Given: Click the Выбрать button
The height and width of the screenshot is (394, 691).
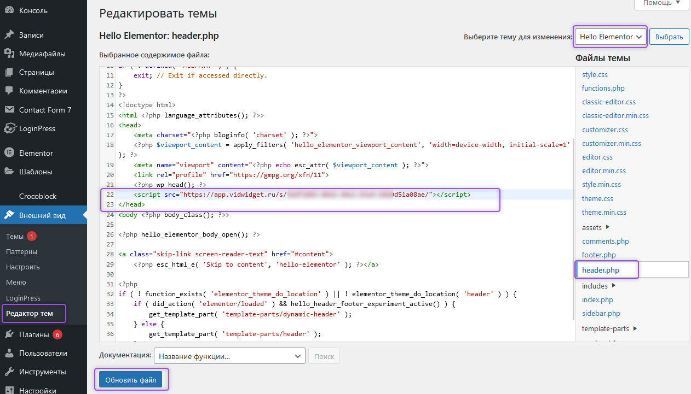Looking at the screenshot, I should [669, 37].
